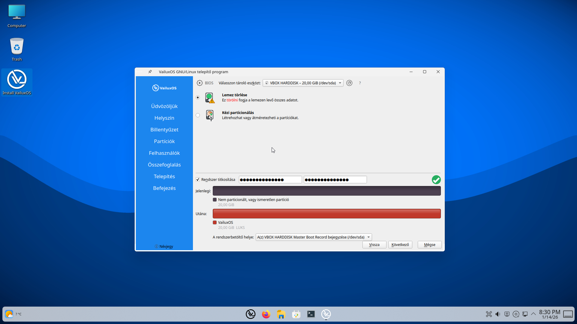This screenshot has width=577, height=324.
Task: Click the refresh storage devices icon
Action: (349, 83)
